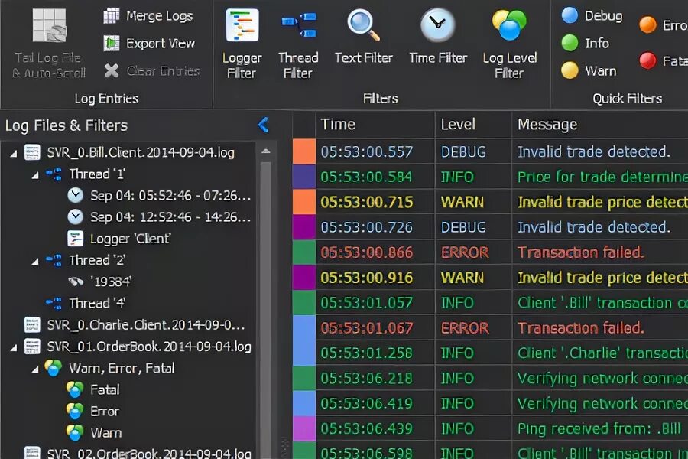Select the Error level filter icon
This screenshot has width=688, height=459.
[75, 411]
